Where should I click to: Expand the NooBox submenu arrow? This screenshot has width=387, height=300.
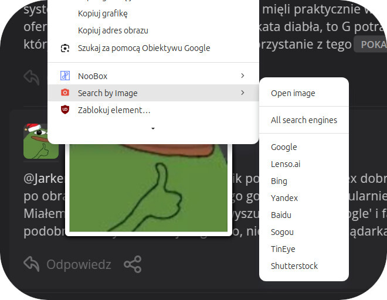(x=243, y=76)
